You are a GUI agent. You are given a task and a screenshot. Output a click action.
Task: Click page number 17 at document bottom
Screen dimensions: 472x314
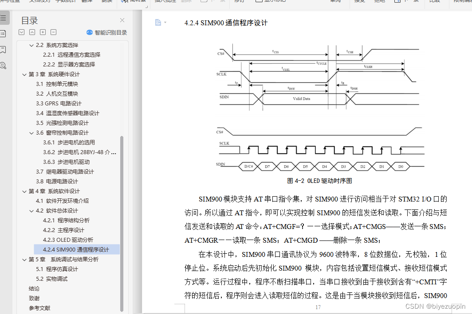pyautogui.click(x=318, y=307)
